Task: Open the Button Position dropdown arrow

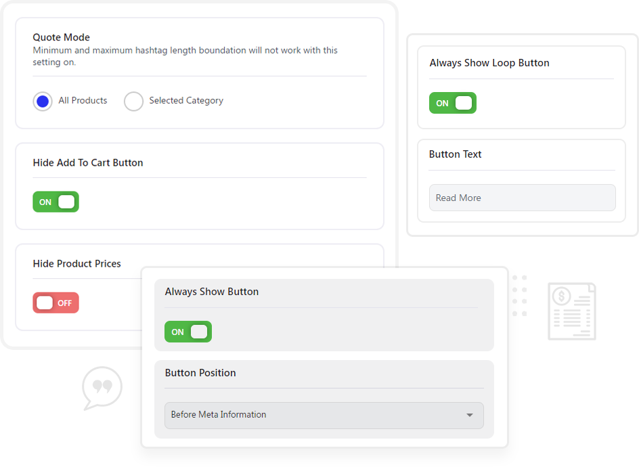Action: 470,416
